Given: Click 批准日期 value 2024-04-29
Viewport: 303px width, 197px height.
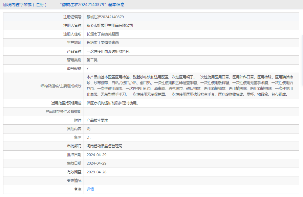Looking at the screenshot, I should coord(96,155).
